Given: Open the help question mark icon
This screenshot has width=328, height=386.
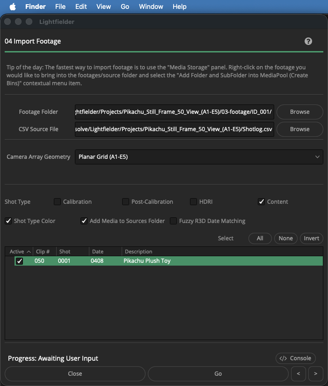Looking at the screenshot, I should click(308, 41).
